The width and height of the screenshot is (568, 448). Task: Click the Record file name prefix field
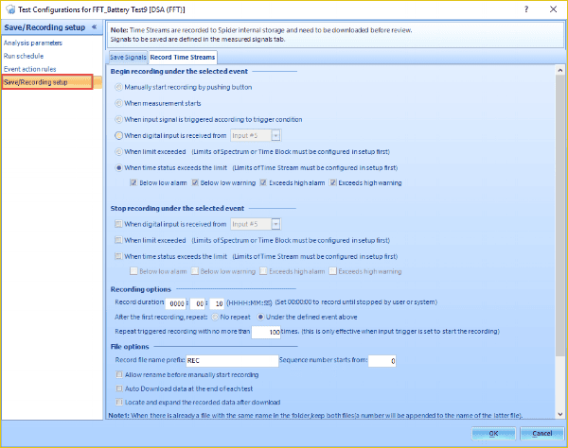point(231,360)
